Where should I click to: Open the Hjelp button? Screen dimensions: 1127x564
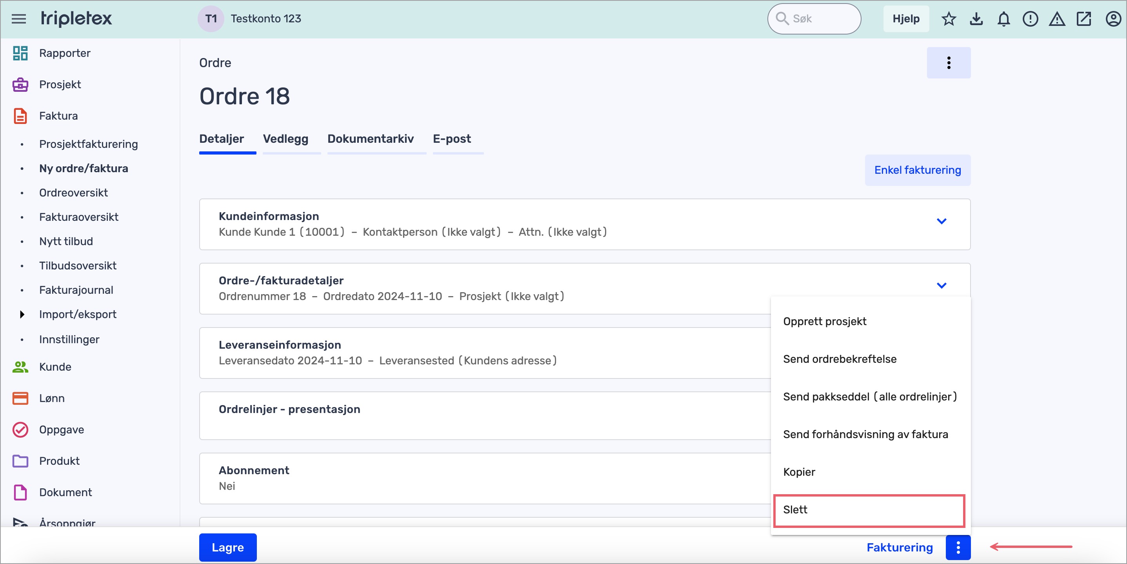point(906,19)
